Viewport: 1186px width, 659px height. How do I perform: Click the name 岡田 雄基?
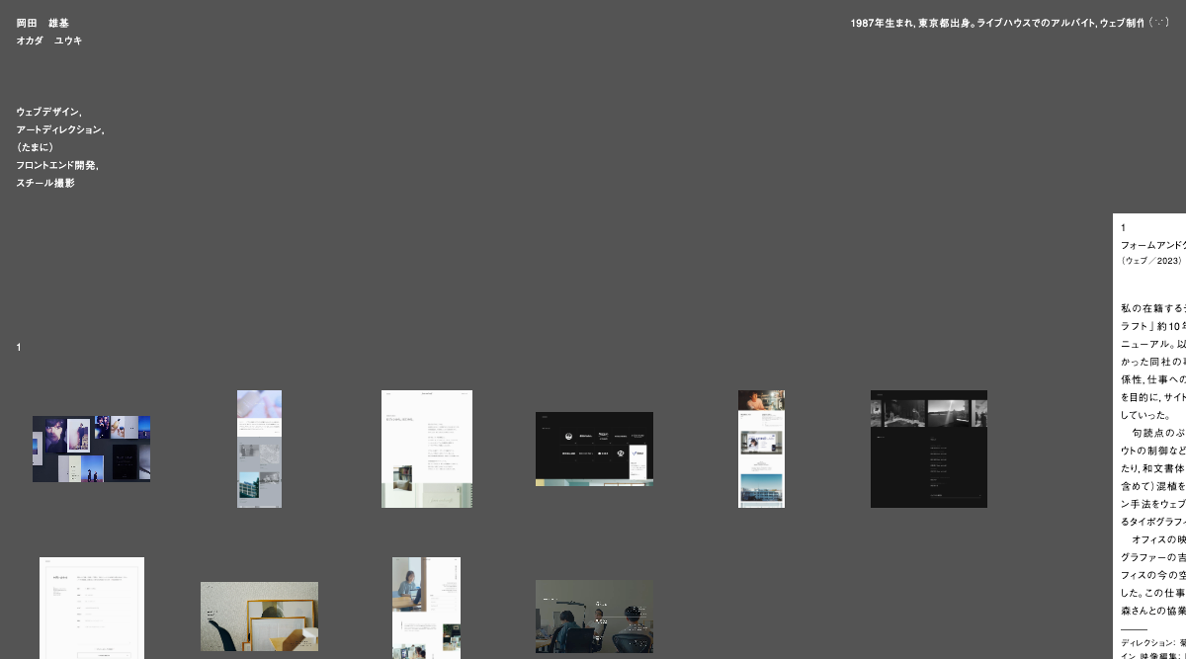click(x=42, y=23)
